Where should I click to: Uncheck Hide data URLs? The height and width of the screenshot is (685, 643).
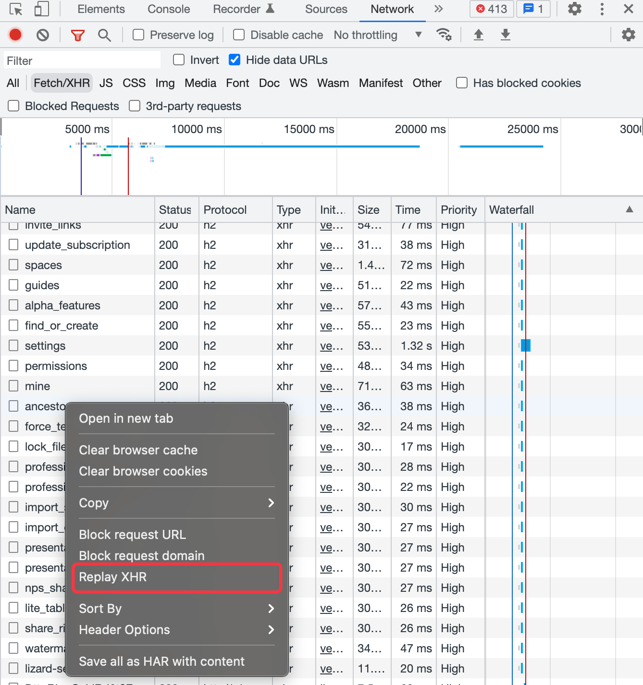(235, 60)
